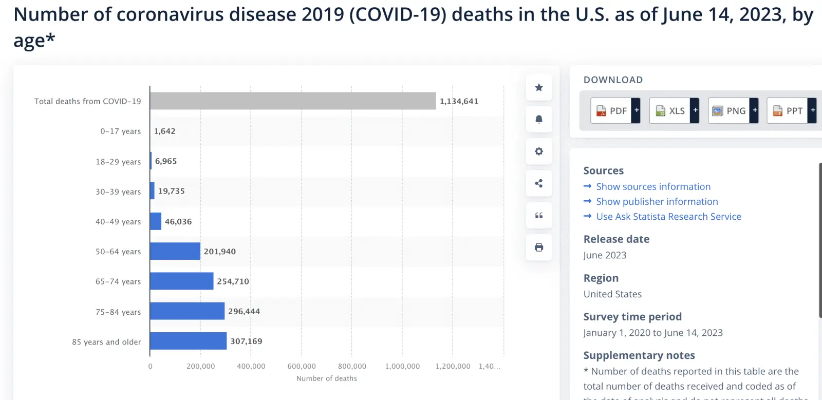Download the chart as PPT
This screenshot has width=822, height=400.
(787, 110)
